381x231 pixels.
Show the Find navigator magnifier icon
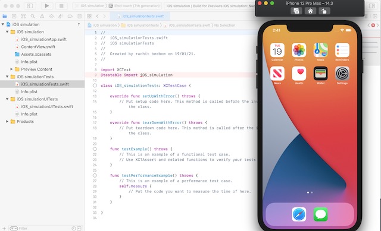point(33,16)
